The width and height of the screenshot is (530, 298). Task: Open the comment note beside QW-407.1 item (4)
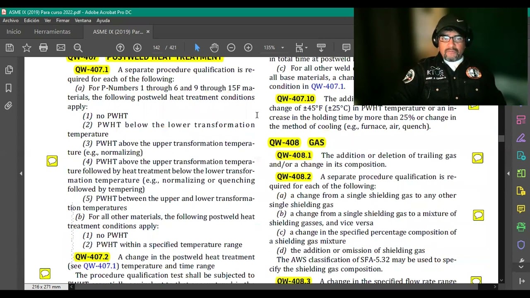(52, 161)
